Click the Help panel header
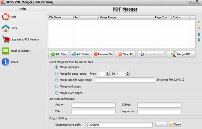Image resolution: width=202 pixels, height=129 pixels. click(23, 9)
